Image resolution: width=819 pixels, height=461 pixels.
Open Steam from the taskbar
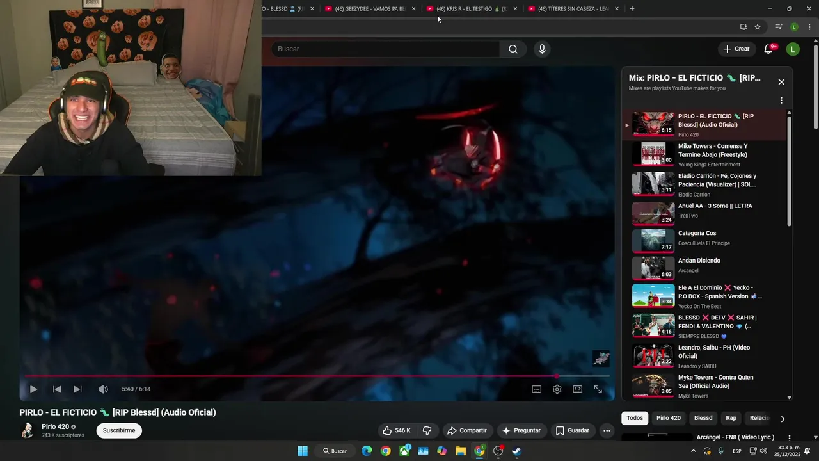516,451
